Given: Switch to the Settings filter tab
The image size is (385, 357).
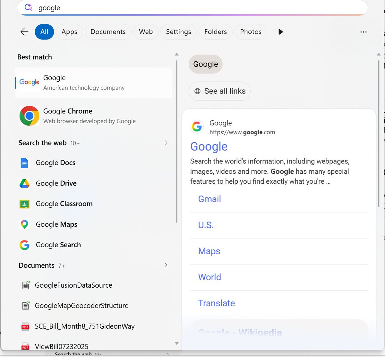Looking at the screenshot, I should click(178, 32).
